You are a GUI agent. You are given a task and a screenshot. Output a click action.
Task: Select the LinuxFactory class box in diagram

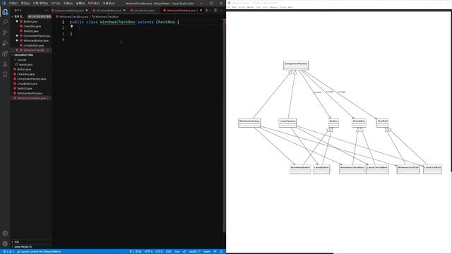coord(287,123)
